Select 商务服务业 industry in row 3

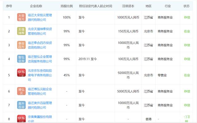pyautogui.click(x=165, y=45)
